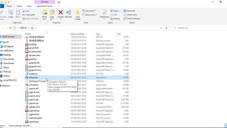Open Documents in the navigation pane
Viewport: 227px width, 128px height.
[x=9, y=59]
